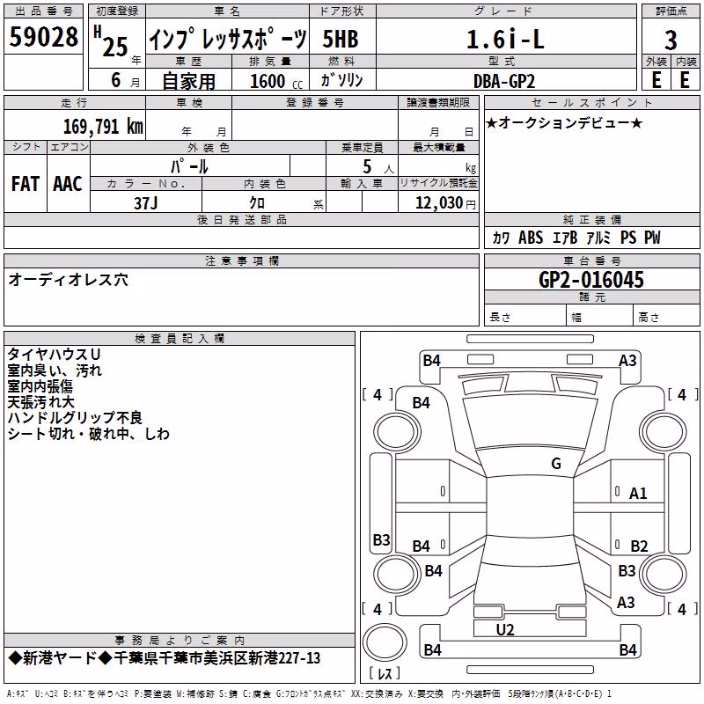
Task: Click the damage code legend at bottom
Action: tap(309, 694)
